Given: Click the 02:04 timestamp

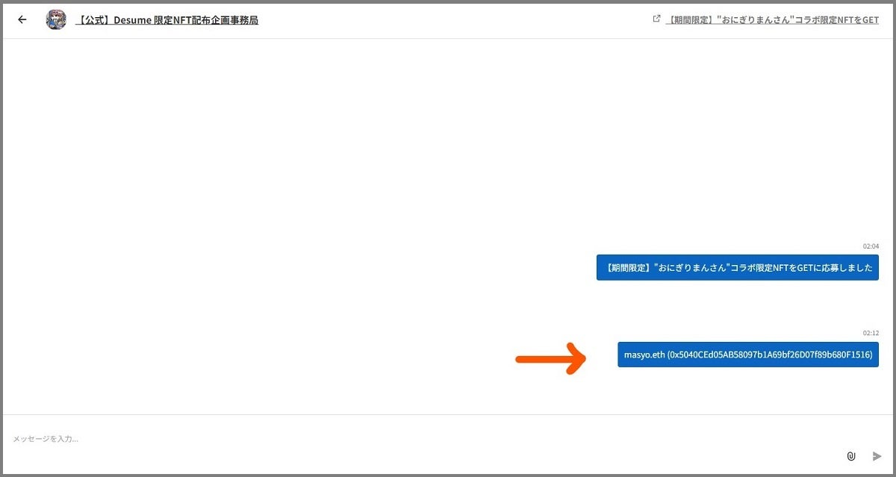Looking at the screenshot, I should pos(871,246).
